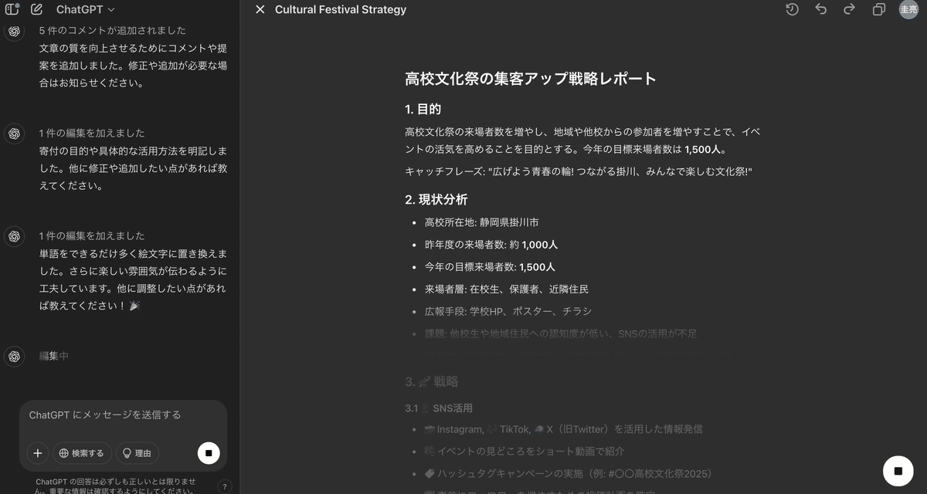Stop editing via bottom-right canvas button
This screenshot has height=494, width=927.
point(898,471)
